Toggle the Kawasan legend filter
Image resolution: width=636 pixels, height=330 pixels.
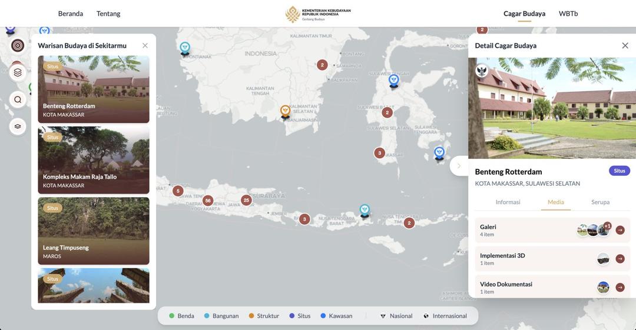click(336, 316)
